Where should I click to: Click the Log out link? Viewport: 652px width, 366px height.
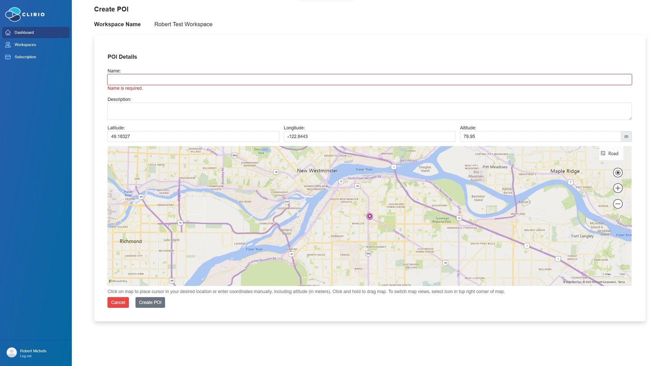pos(26,356)
